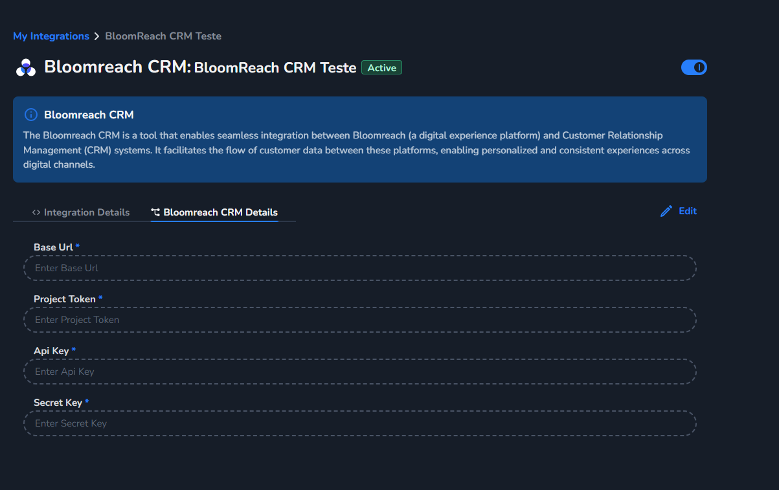
Task: Click the code brackets icon on Integration Details
Action: tap(36, 212)
